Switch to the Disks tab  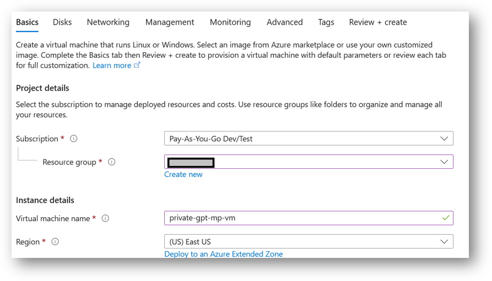coord(62,22)
